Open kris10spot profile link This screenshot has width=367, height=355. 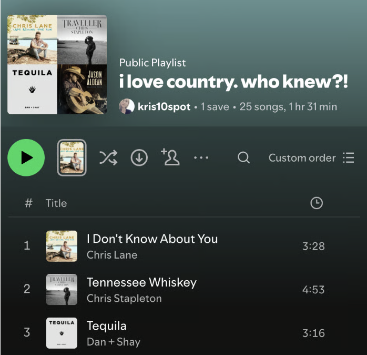[164, 107]
